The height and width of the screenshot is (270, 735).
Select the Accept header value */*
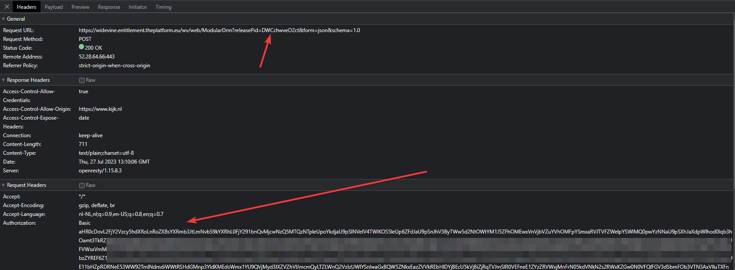click(82, 197)
